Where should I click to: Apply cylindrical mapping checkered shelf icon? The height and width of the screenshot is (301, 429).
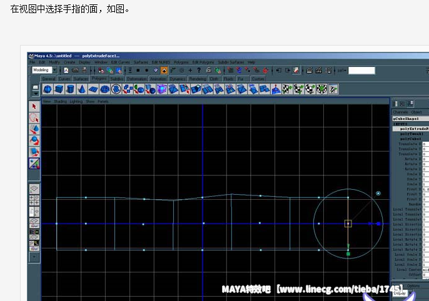pos(298,89)
